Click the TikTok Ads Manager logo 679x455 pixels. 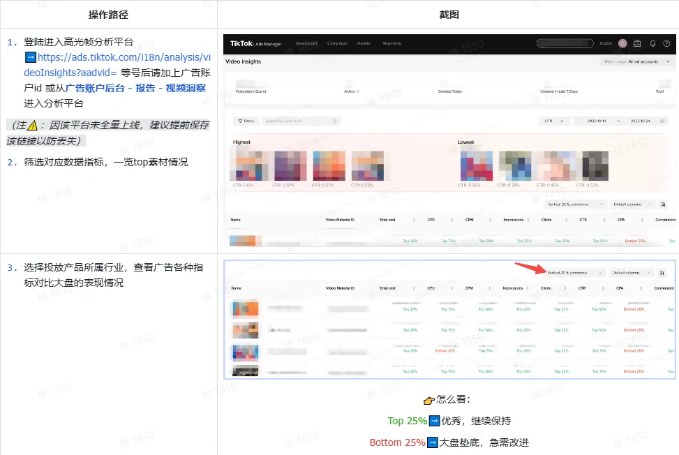pyautogui.click(x=255, y=44)
